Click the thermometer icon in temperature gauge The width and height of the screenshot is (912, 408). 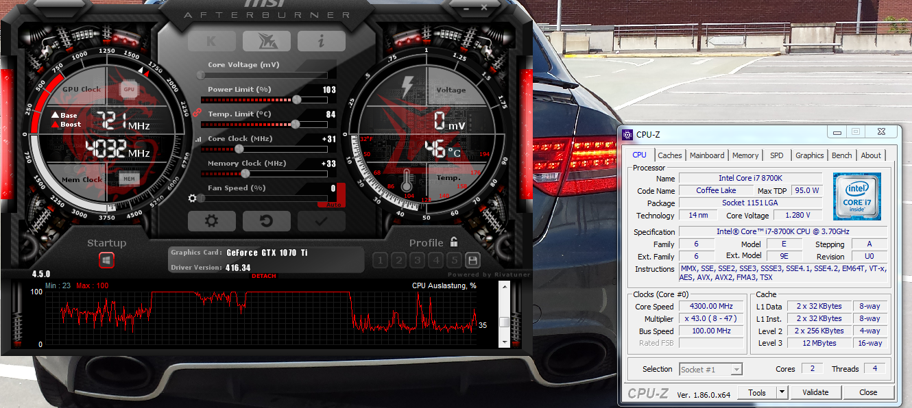pos(407,180)
